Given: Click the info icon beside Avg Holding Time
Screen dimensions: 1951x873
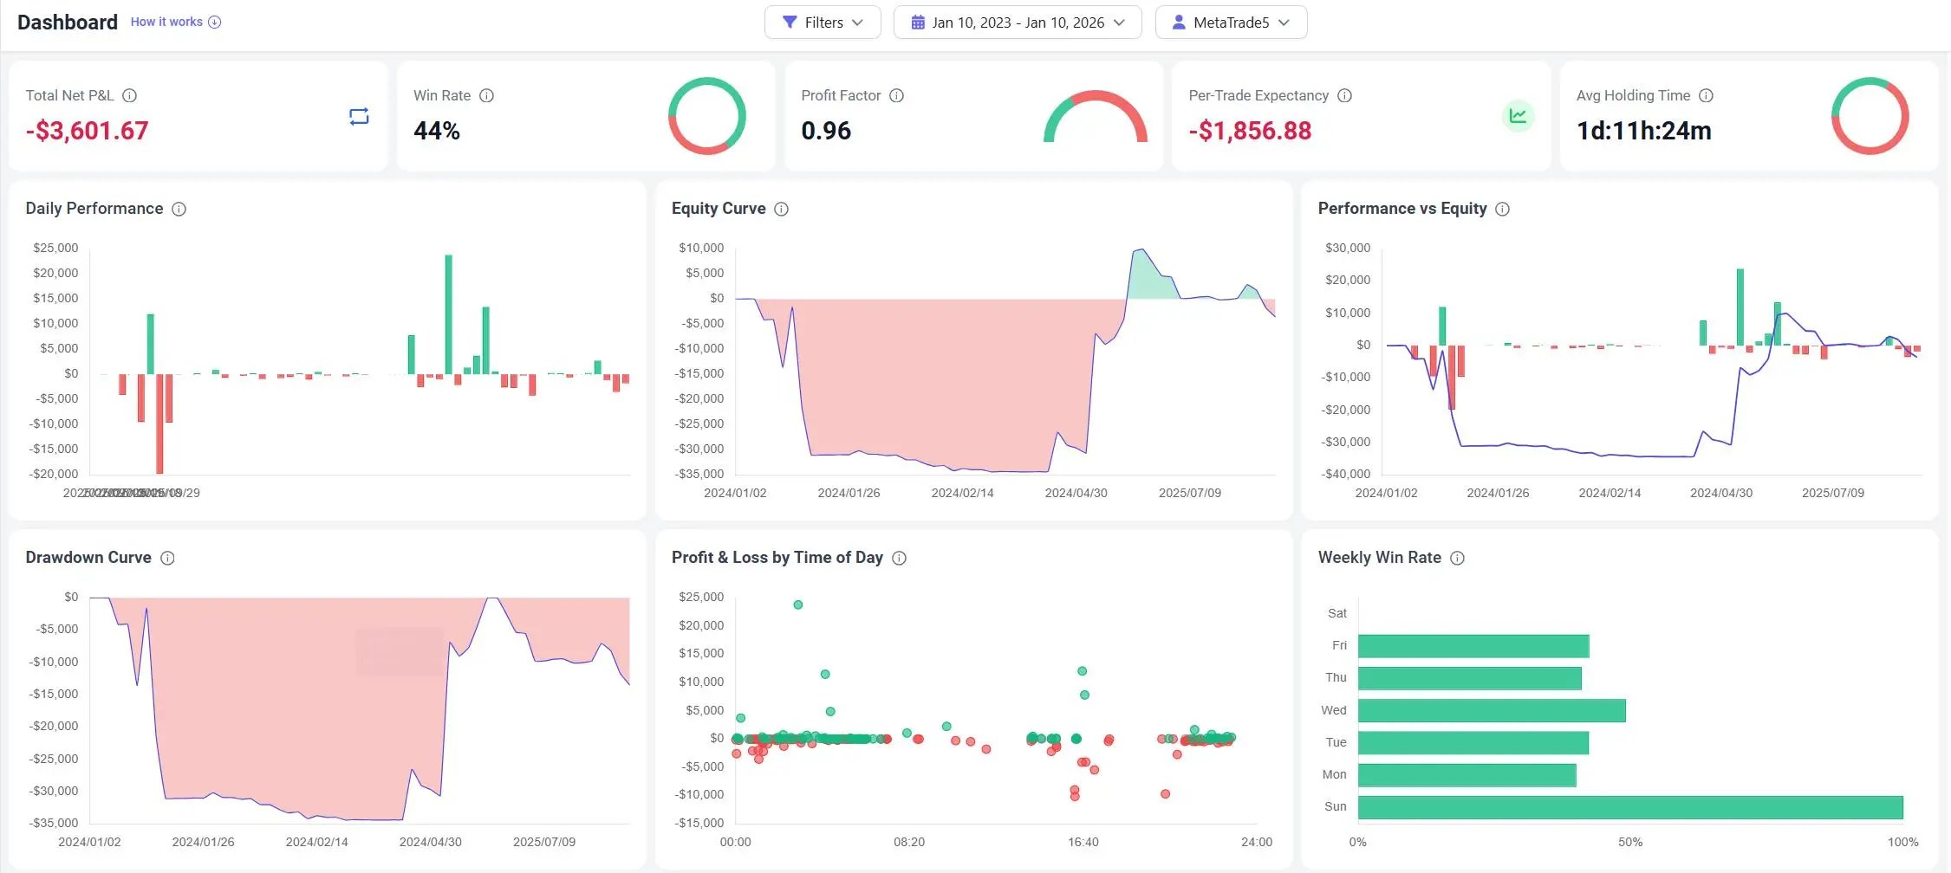Looking at the screenshot, I should tap(1707, 95).
